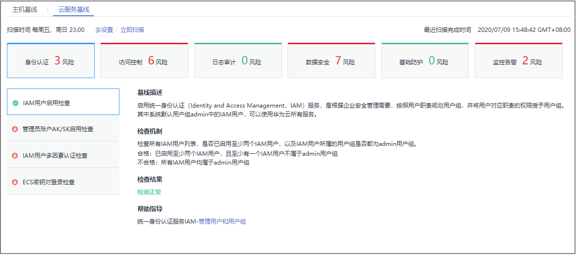Select the 监控告警 2 风险 card
Image resolution: width=577 pixels, height=255 pixels.
point(519,61)
